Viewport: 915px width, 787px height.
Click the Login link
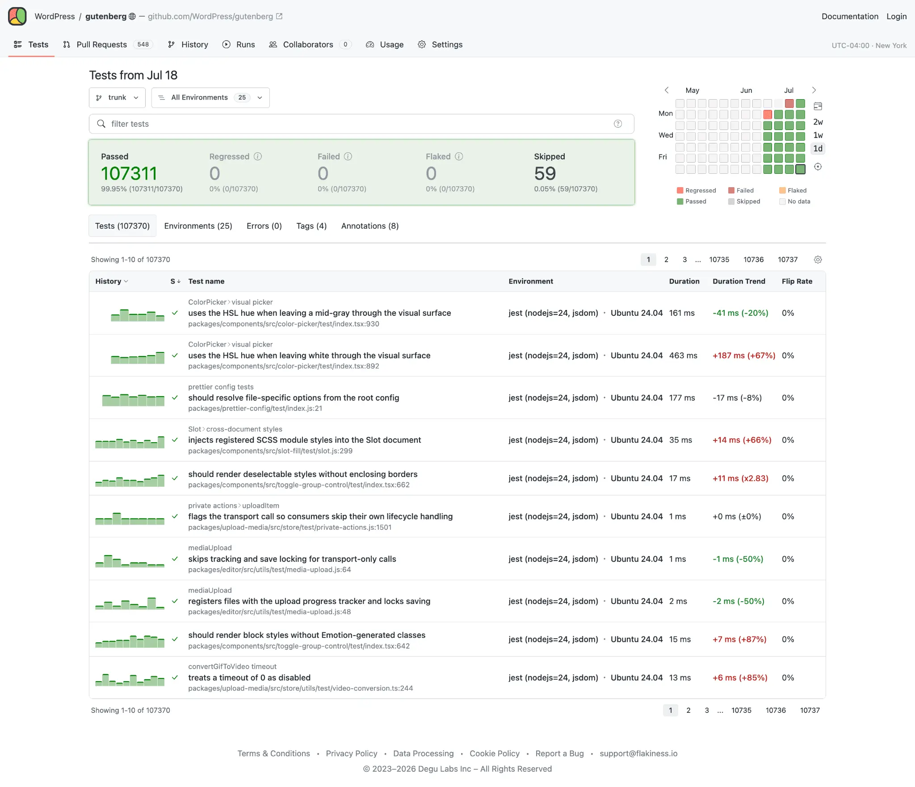(896, 17)
